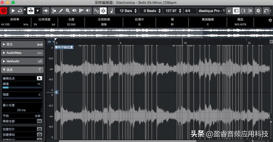
Task: Expand the VariAudio section
Action: pos(4,61)
